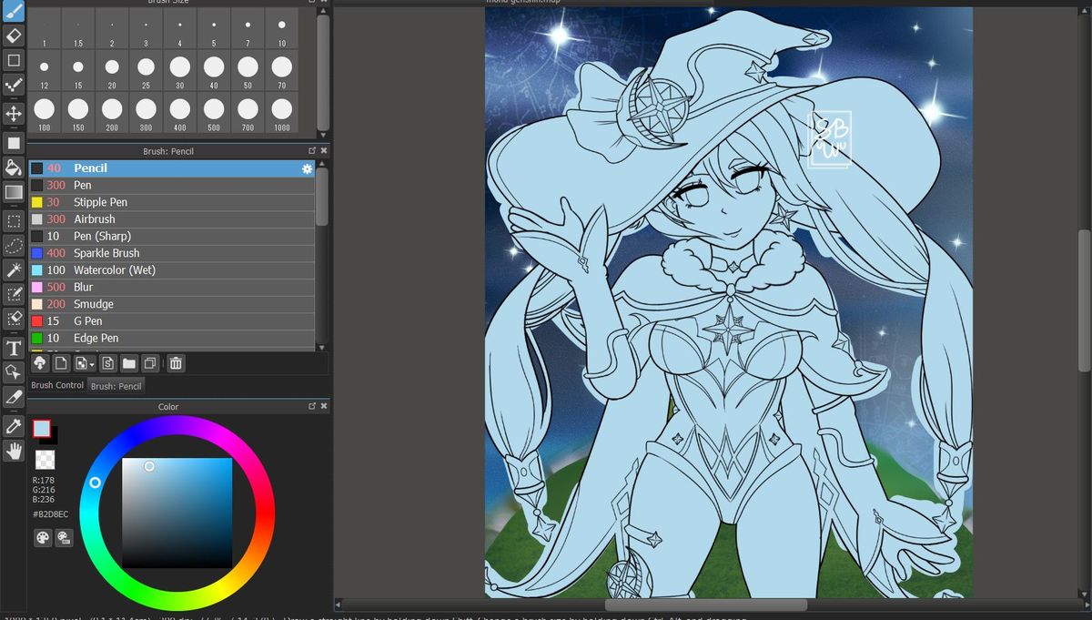Choose the Smudge brush
The image size is (1092, 620).
(x=172, y=304)
